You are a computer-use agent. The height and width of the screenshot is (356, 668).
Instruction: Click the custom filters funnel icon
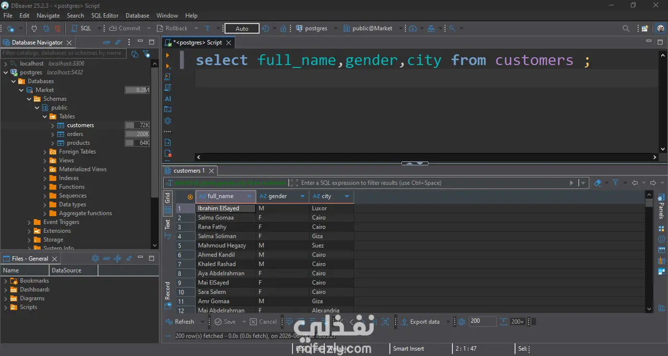click(x=615, y=183)
